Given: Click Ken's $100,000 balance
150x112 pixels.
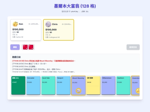Looking at the screenshot, I should [18, 29].
